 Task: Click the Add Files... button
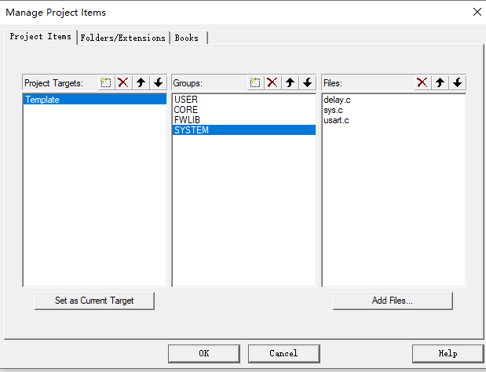[x=393, y=301]
